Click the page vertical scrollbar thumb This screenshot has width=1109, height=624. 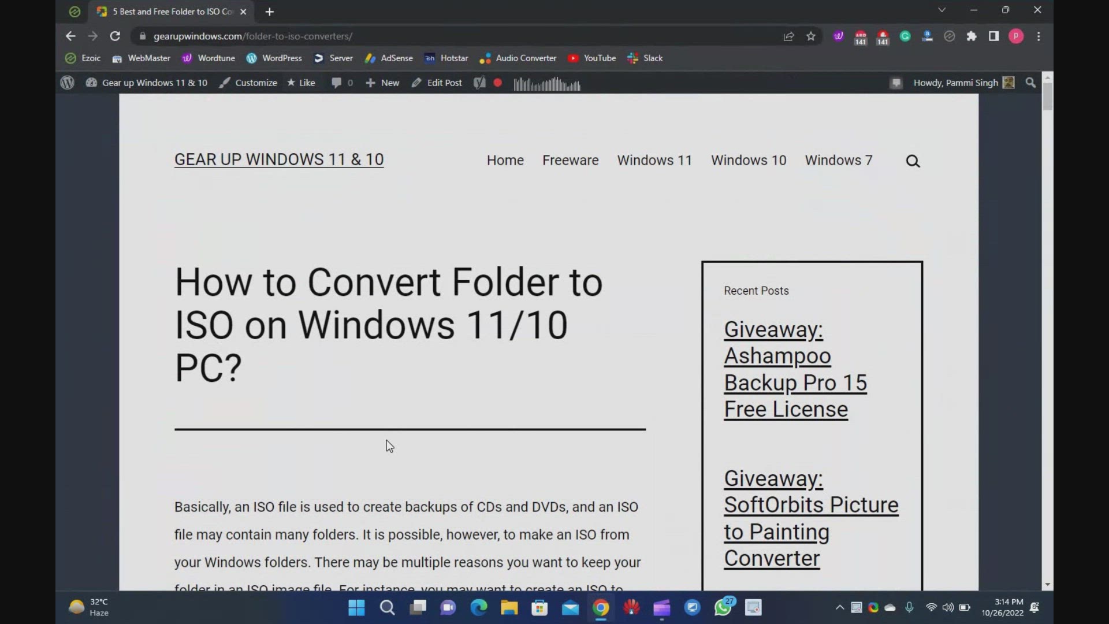click(1047, 96)
